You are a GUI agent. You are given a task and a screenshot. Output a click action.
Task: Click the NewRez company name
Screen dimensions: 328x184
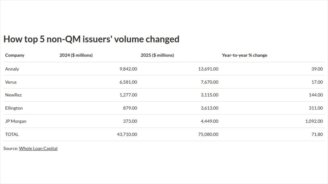click(13, 95)
